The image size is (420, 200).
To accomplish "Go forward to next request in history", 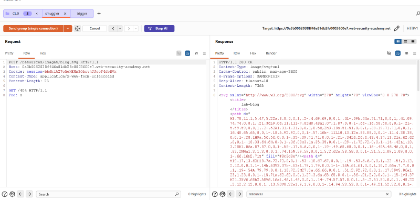I will [x=129, y=29].
